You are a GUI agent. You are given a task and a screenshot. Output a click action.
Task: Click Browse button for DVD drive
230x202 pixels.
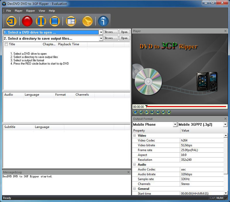[x=111, y=32]
